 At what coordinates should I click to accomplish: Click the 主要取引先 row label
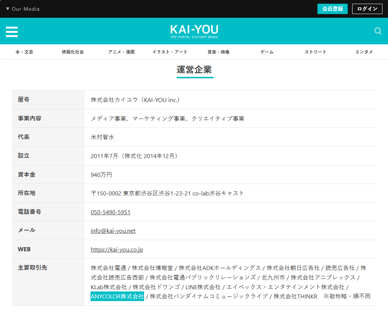(x=33, y=268)
